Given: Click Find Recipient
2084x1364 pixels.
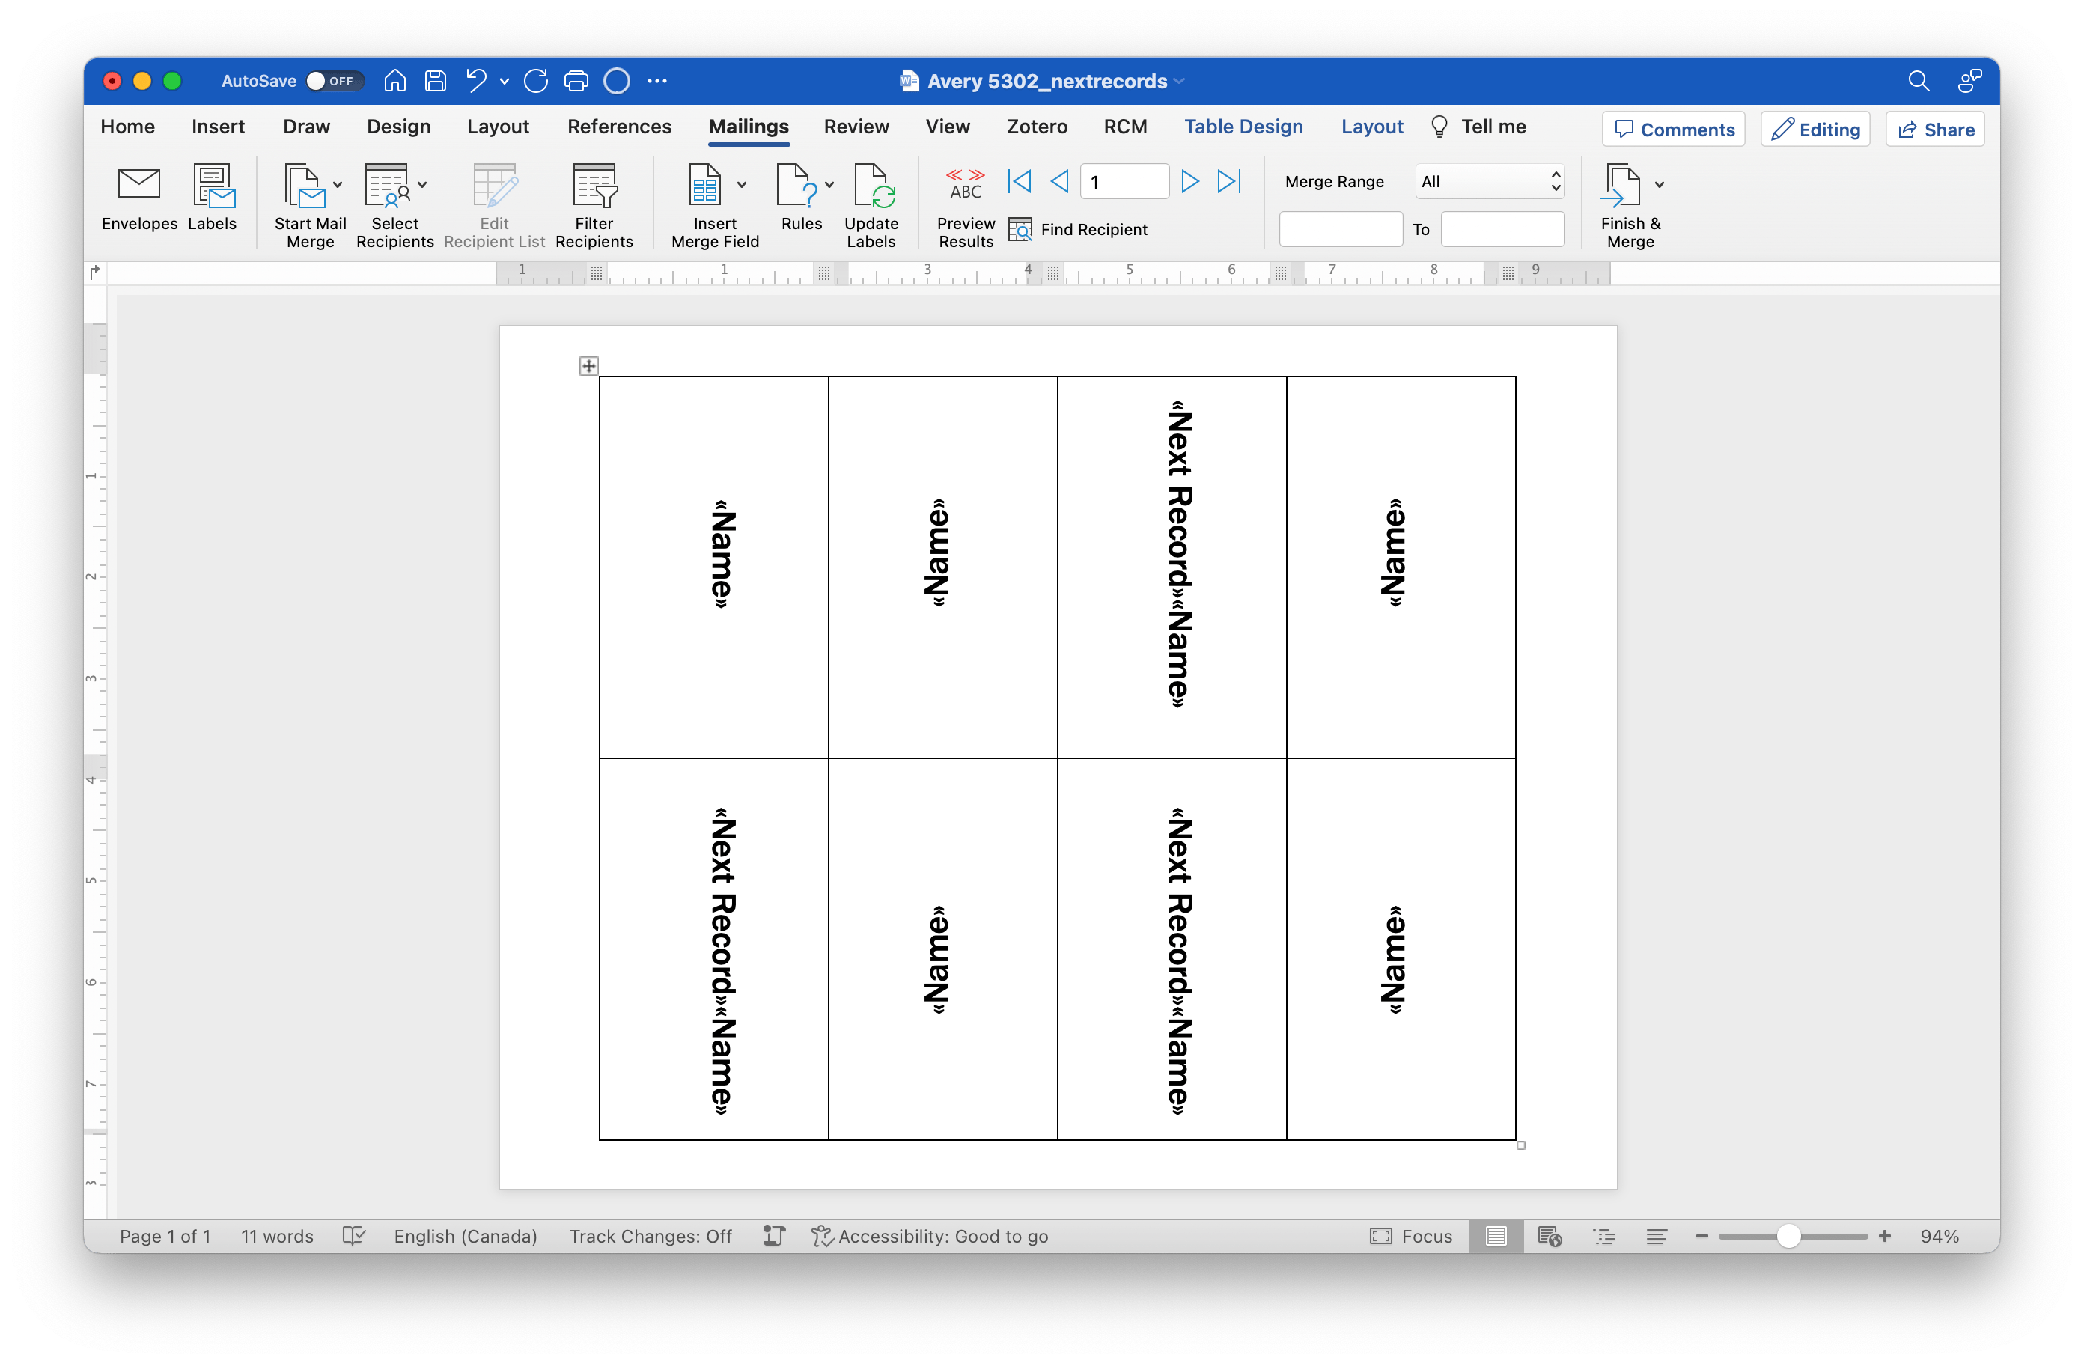Looking at the screenshot, I should coord(1078,229).
